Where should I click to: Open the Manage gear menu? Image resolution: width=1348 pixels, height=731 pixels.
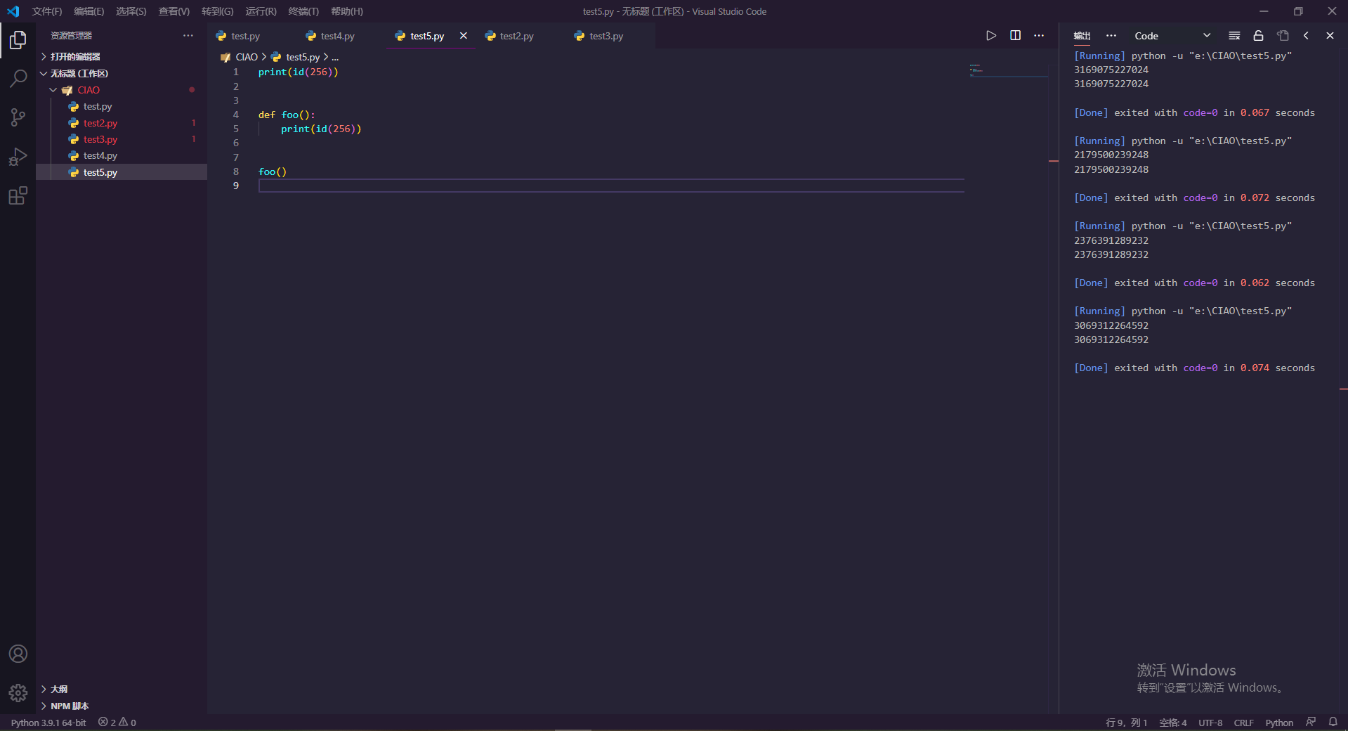18,693
